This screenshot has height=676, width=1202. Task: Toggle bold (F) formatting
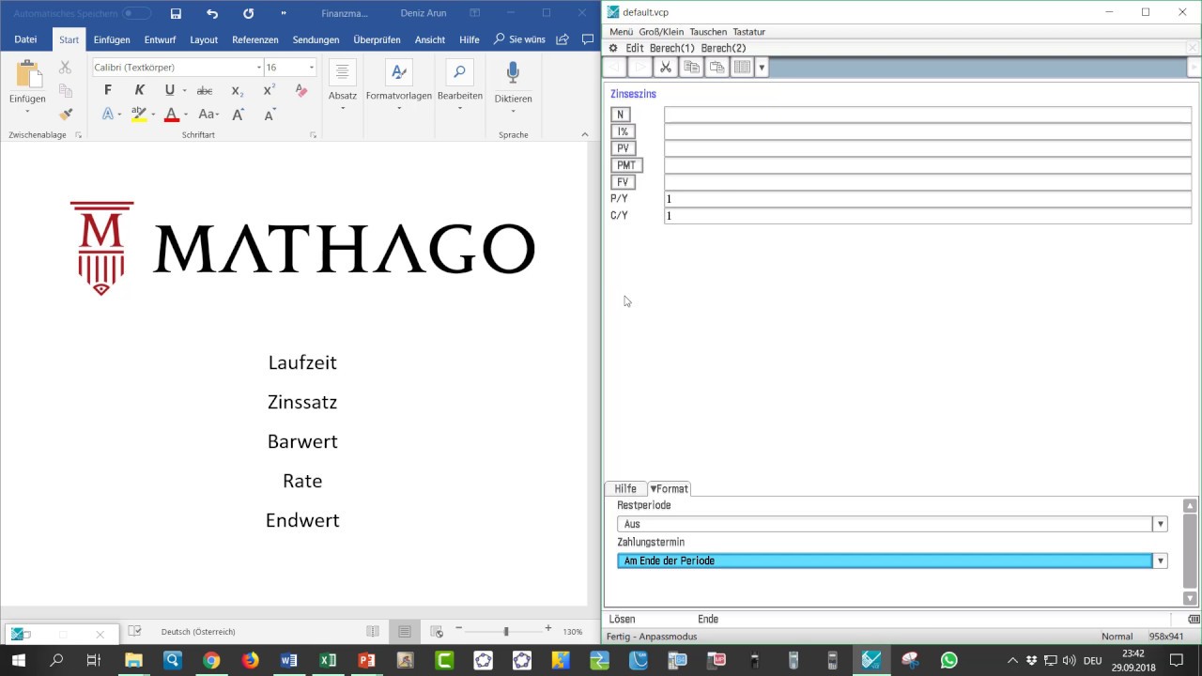pyautogui.click(x=108, y=90)
